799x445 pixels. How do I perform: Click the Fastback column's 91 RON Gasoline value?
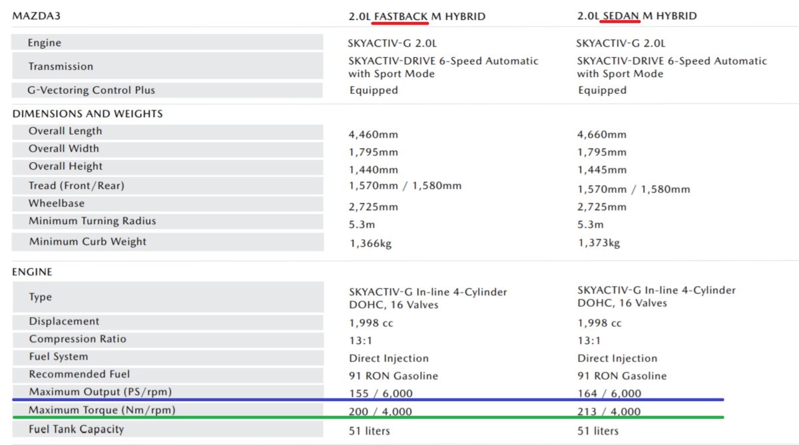pyautogui.click(x=394, y=376)
